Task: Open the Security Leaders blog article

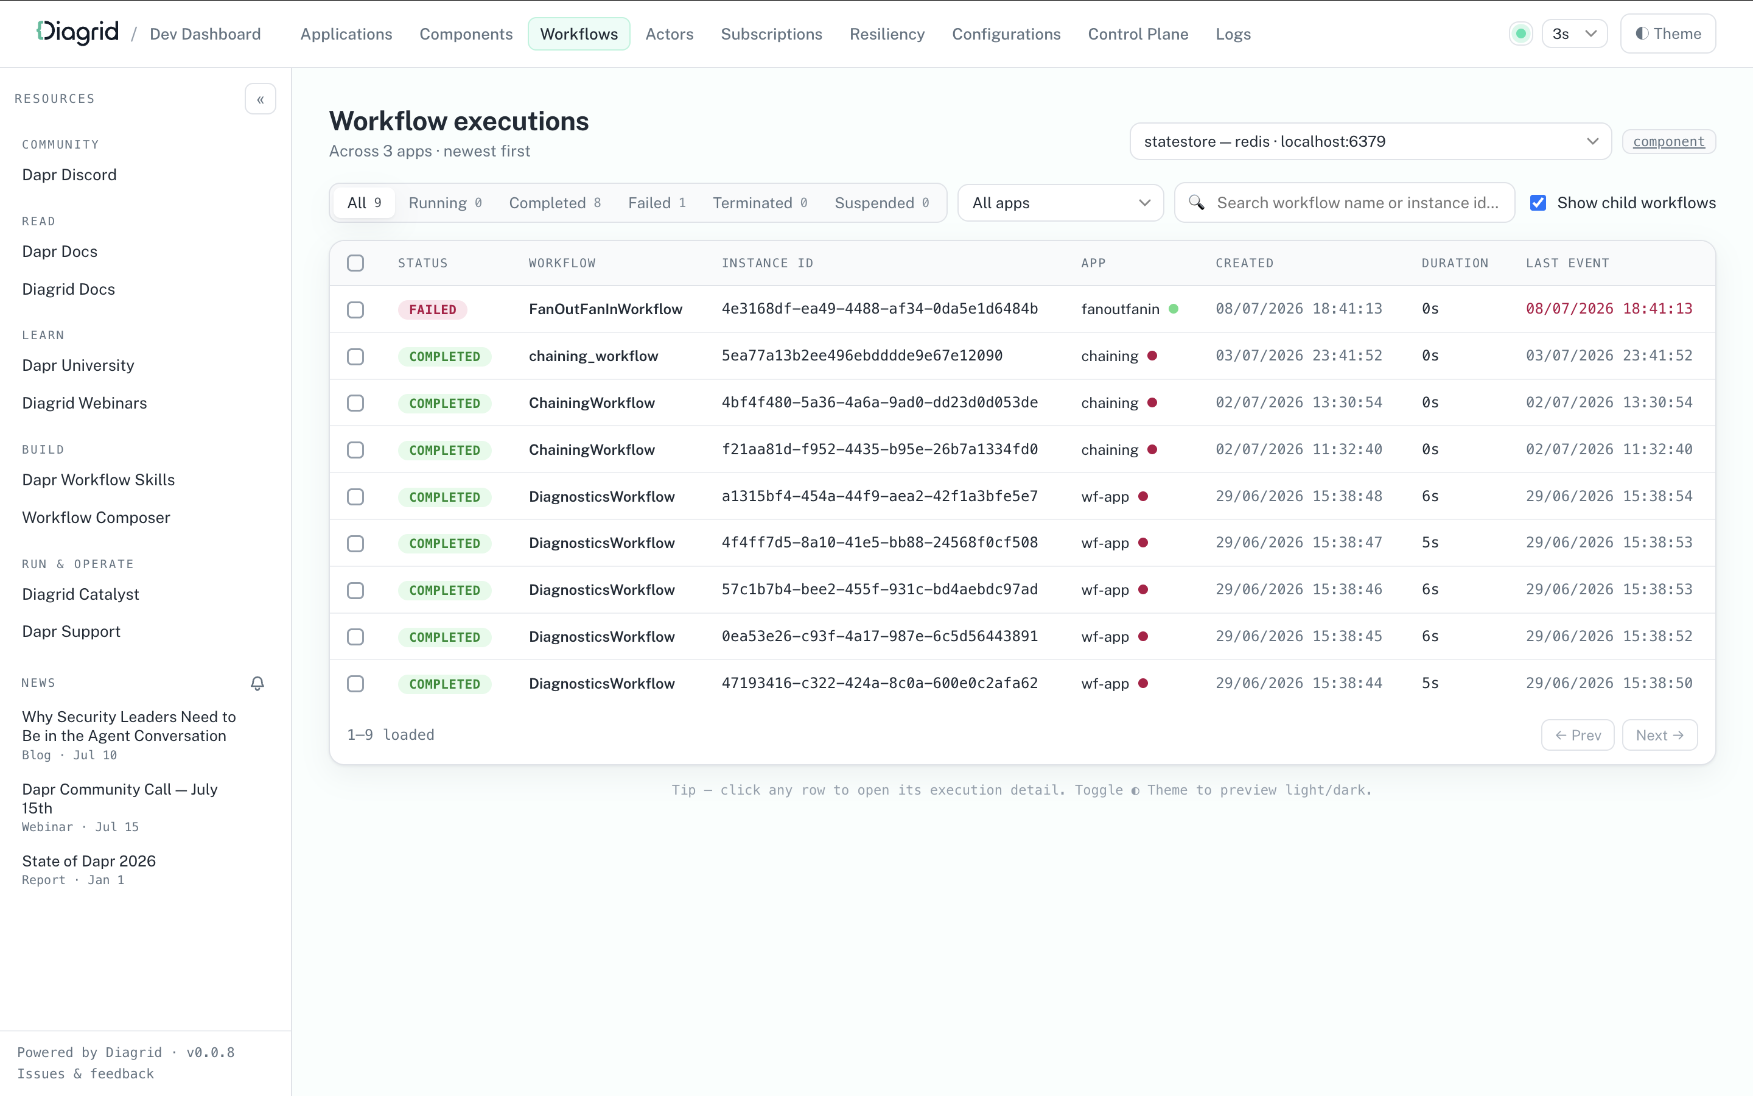Action: point(129,734)
